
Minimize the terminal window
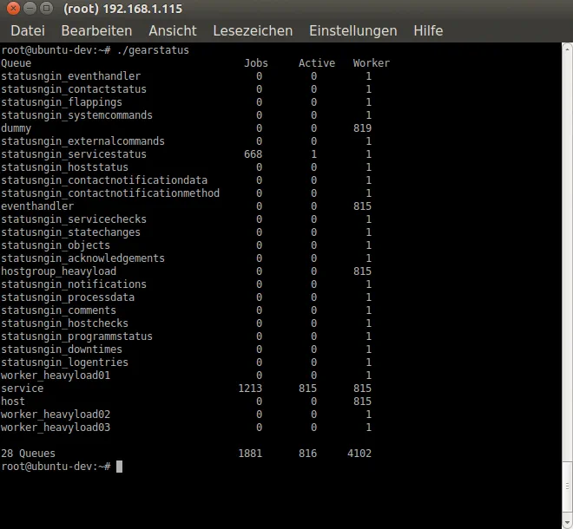[30, 8]
